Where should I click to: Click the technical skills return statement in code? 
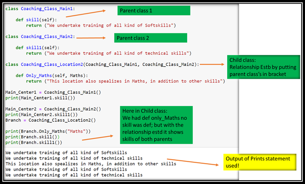(109, 53)
